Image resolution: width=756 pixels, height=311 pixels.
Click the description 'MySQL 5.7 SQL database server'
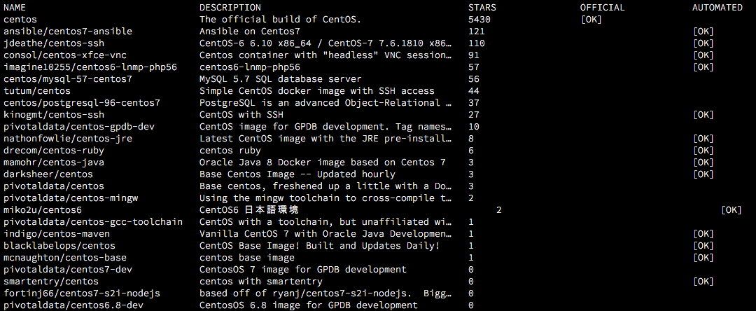pyautogui.click(x=281, y=79)
